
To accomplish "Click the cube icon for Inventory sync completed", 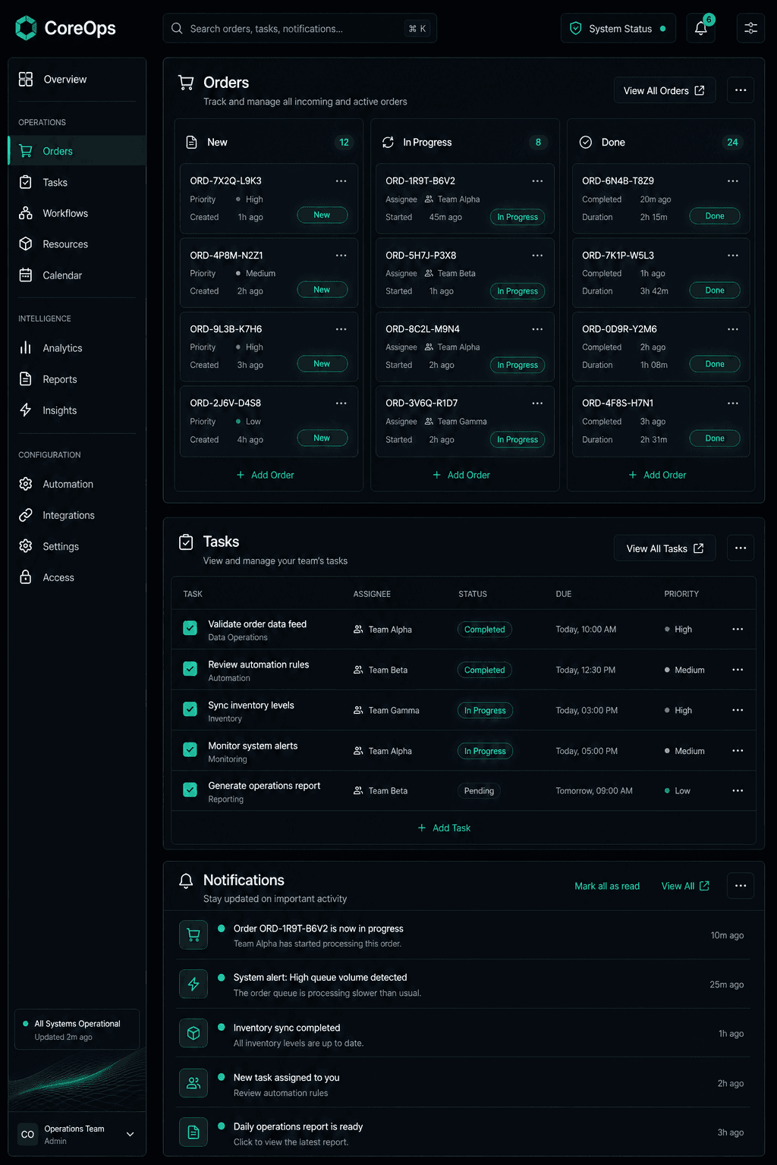I will coord(193,1033).
